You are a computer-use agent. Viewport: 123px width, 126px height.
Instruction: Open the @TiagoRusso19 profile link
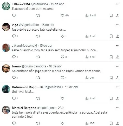tap(51, 87)
